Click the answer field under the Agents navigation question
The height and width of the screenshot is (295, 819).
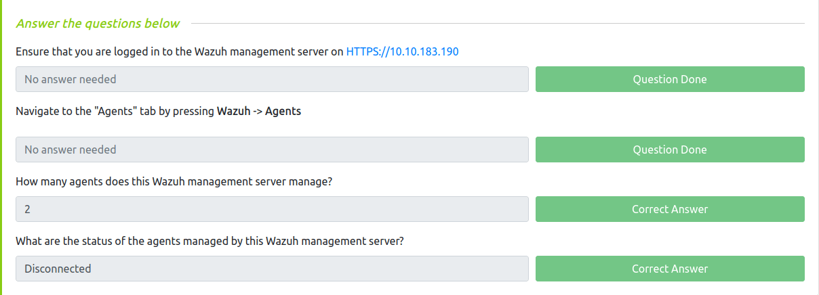(272, 150)
